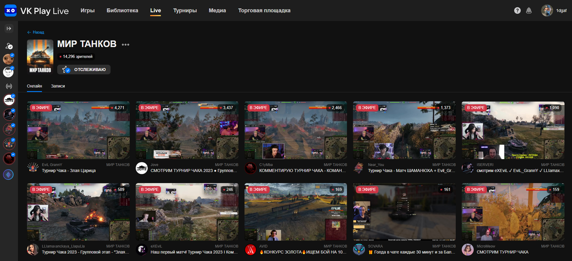Click the MicroMeow channel avatar under its stream
The height and width of the screenshot is (261, 572).
468,250
